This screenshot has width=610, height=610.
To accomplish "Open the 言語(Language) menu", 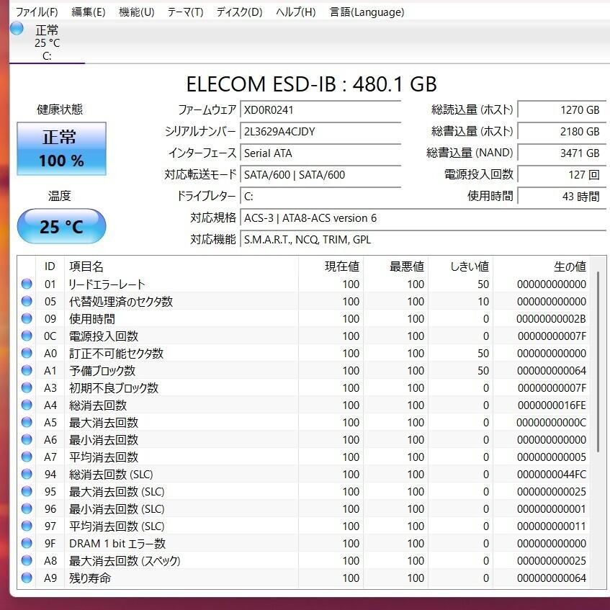I will [367, 12].
